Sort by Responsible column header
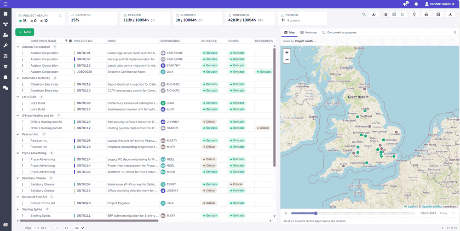 coord(170,41)
